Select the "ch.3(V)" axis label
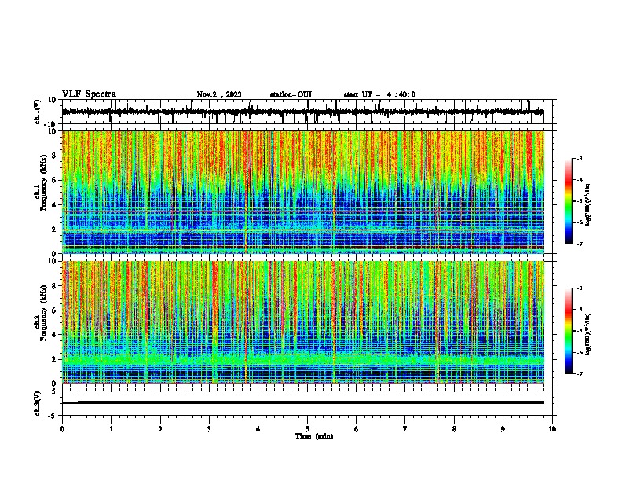 coord(38,403)
